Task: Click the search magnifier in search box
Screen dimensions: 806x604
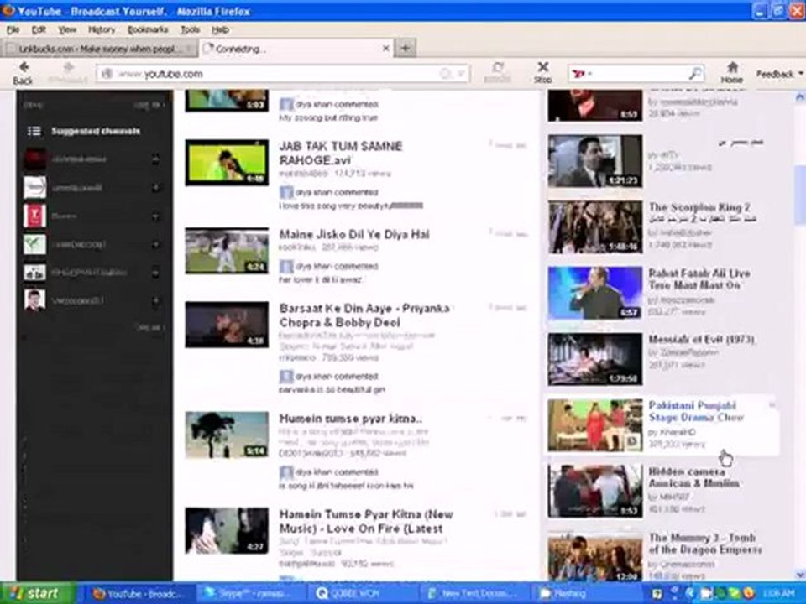Action: tap(694, 74)
